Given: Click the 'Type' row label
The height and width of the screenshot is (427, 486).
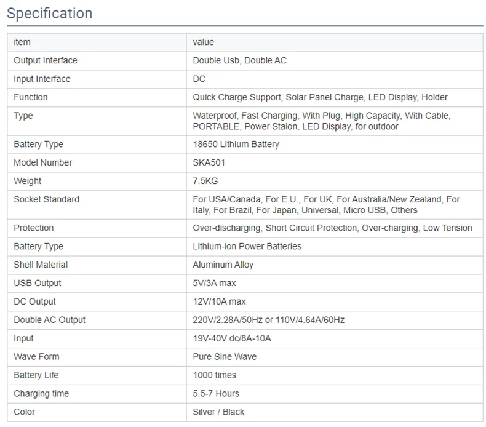Looking at the screenshot, I should 23,116.
